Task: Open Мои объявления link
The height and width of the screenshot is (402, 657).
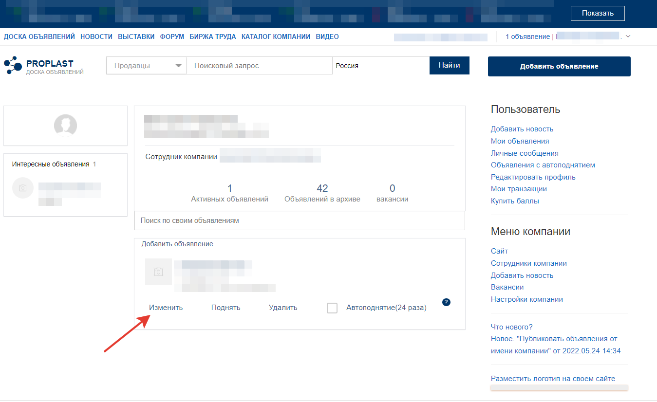Action: click(x=520, y=141)
